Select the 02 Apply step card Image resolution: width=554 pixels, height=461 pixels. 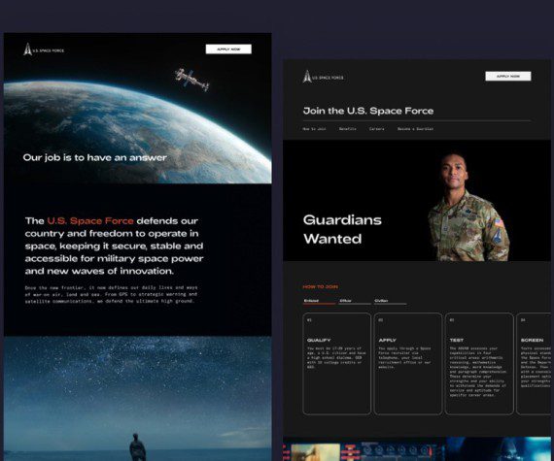click(408, 364)
